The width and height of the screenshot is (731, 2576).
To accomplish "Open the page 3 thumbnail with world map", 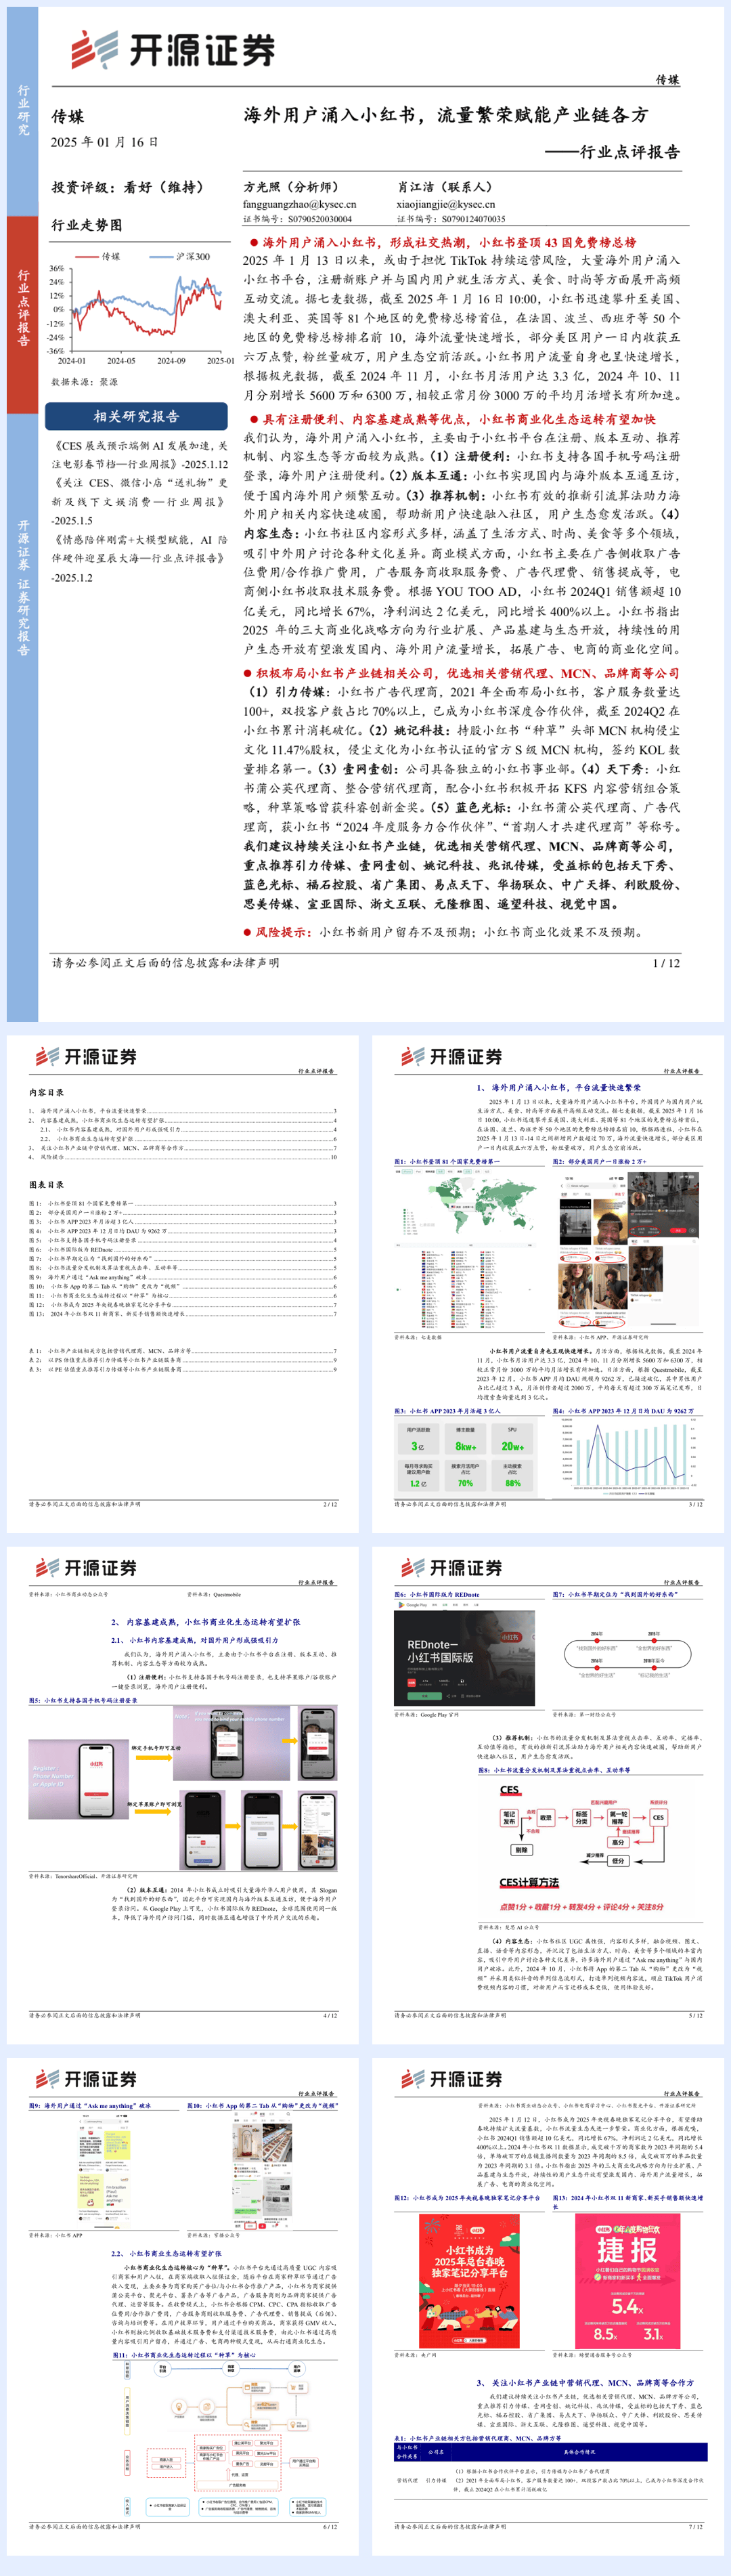I will pyautogui.click(x=548, y=1283).
